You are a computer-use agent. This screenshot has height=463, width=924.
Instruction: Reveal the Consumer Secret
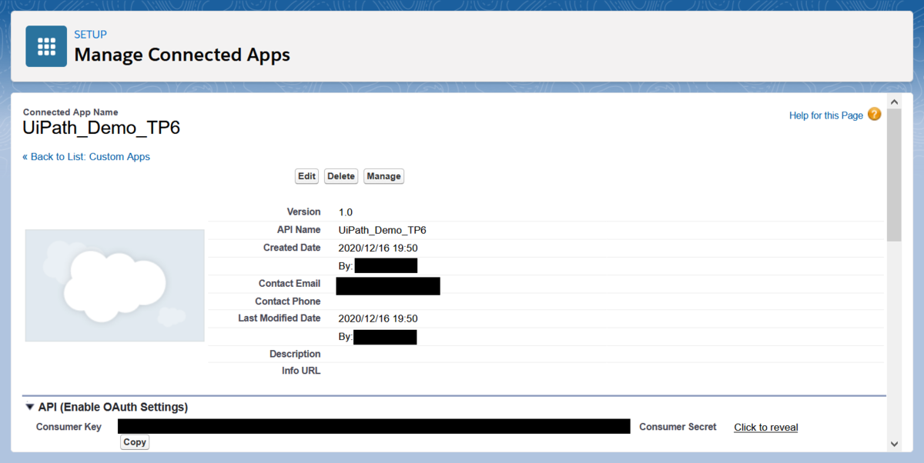[766, 427]
